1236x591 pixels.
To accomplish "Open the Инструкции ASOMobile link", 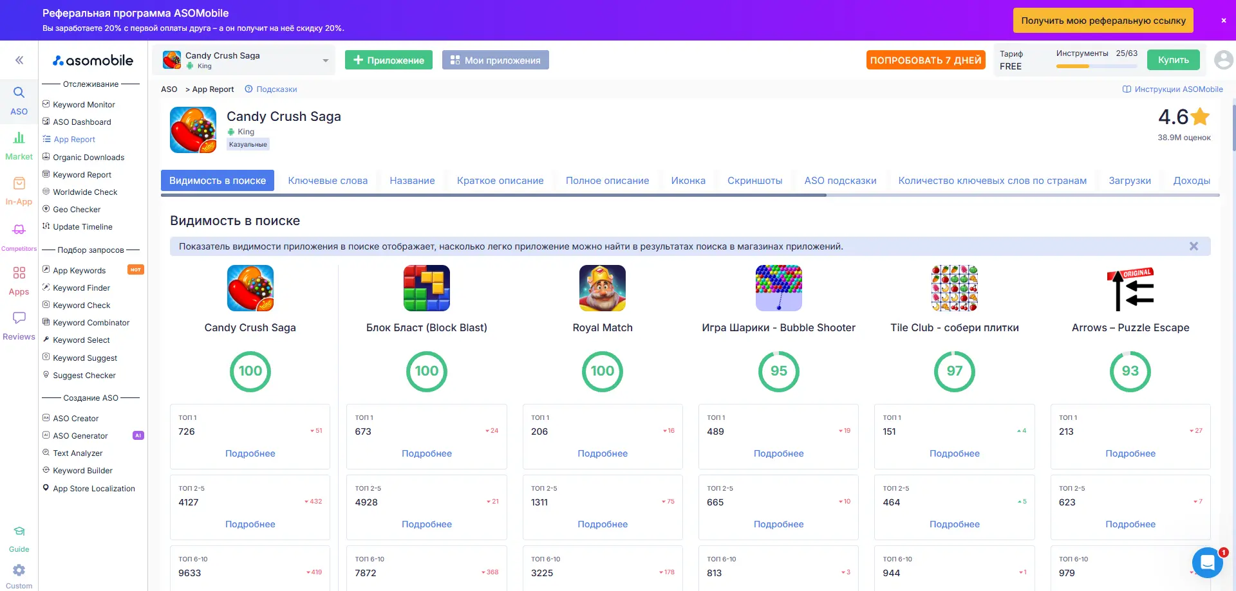I will tap(1172, 89).
